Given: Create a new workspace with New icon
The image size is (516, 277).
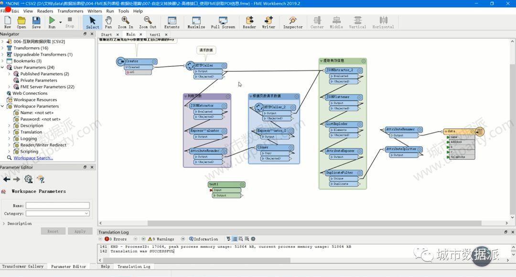Looking at the screenshot, I should 7,22.
